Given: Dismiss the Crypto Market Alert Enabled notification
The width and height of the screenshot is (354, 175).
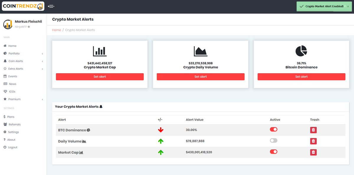Looking at the screenshot, I should [348, 6].
